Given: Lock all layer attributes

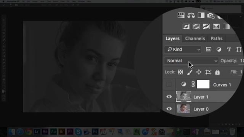Looking at the screenshot, I should (x=217, y=72).
